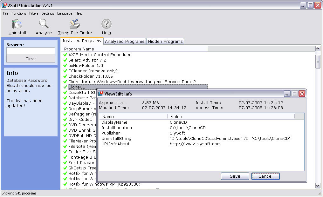The image size is (323, 197).
Task: Click green checkmark beside GkSetup Free
Action: coord(65,168)
